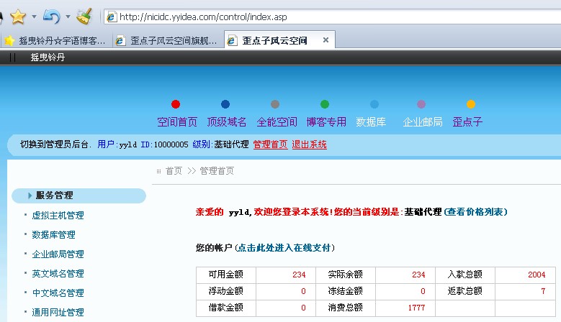This screenshot has height=322, width=561.
Task: Click the 实际余额 value 234
Action: [418, 275]
